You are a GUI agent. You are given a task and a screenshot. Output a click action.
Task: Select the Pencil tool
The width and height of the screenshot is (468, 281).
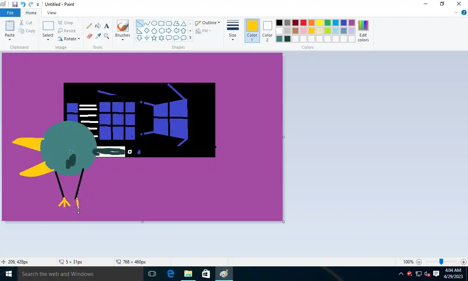click(x=89, y=26)
